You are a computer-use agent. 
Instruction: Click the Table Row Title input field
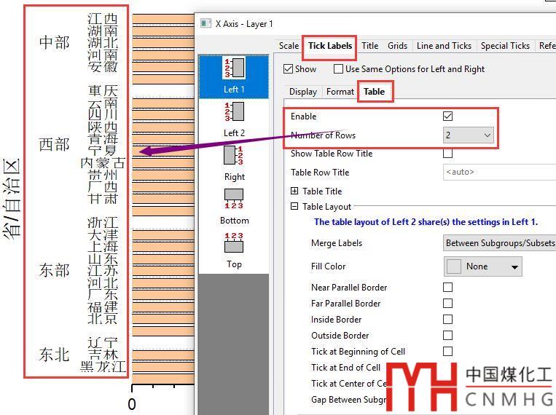point(500,173)
